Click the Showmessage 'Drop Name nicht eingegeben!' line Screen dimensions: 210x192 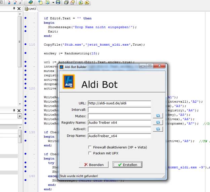click(x=92, y=27)
